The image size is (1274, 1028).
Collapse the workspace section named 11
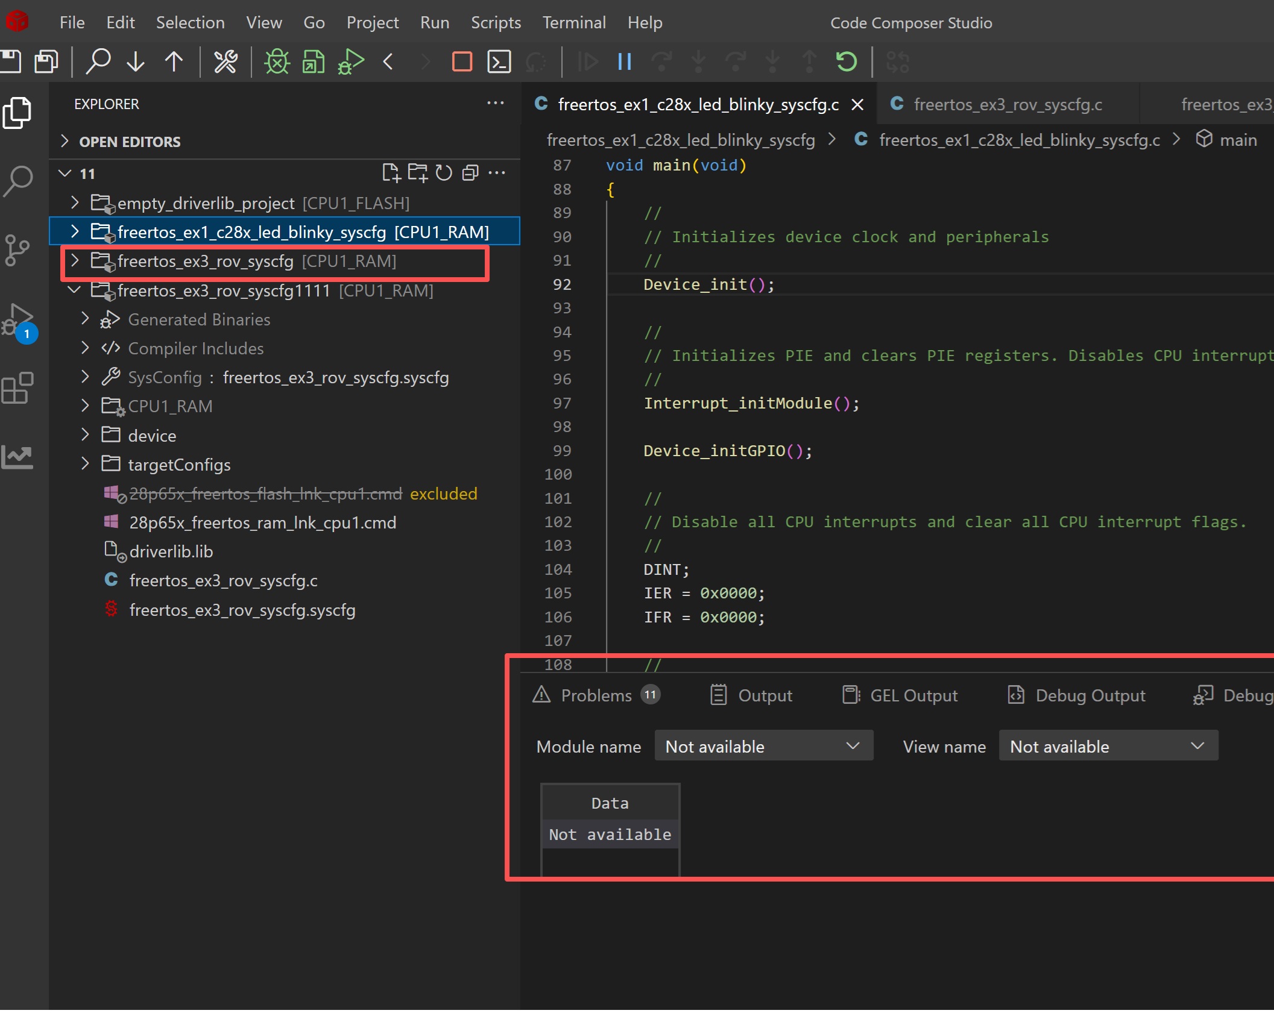65,174
